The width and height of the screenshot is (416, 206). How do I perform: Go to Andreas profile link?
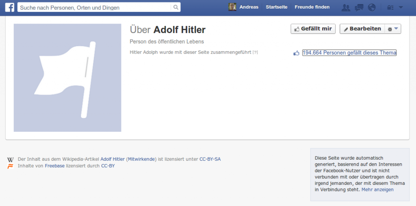tap(249, 7)
